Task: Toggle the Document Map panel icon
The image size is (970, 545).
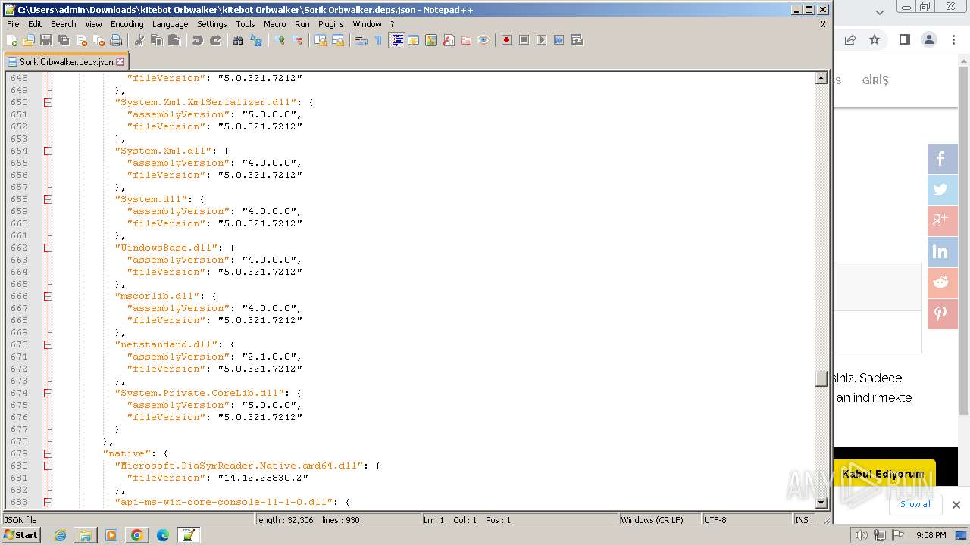Action: tap(431, 40)
